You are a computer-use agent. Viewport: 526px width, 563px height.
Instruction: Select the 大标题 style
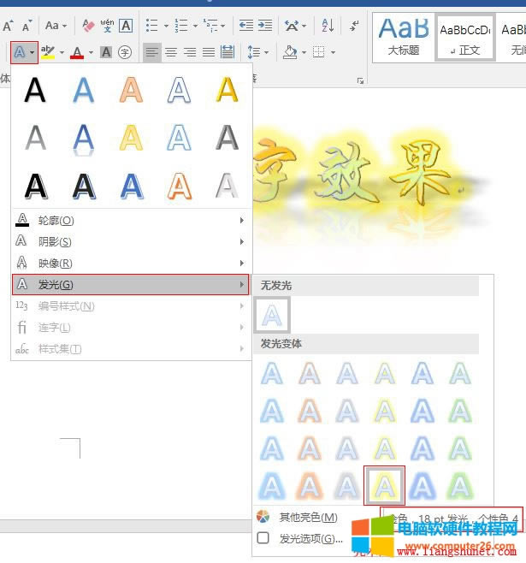404,38
